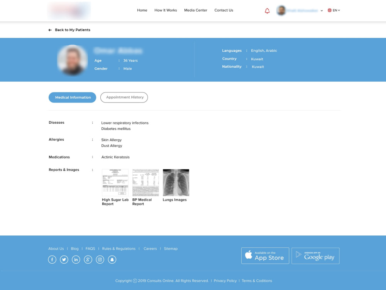Screen dimensions: 386x290
Task: Open High Sugar Lab Report thumbnail
Action: click(115, 183)
